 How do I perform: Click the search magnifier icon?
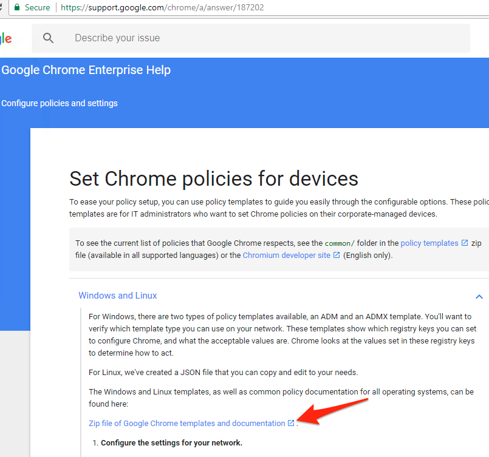[48, 38]
